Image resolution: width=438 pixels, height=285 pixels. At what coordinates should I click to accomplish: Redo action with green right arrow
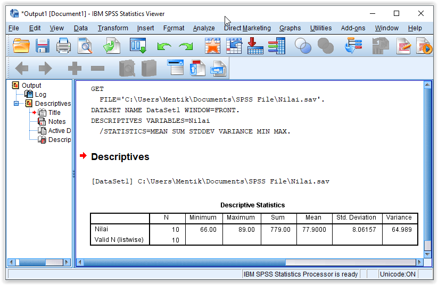point(186,46)
